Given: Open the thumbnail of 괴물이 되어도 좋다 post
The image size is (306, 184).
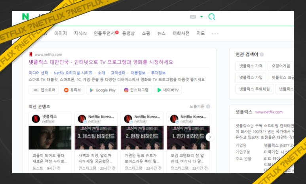Looking at the screenshot, I should [50, 138].
